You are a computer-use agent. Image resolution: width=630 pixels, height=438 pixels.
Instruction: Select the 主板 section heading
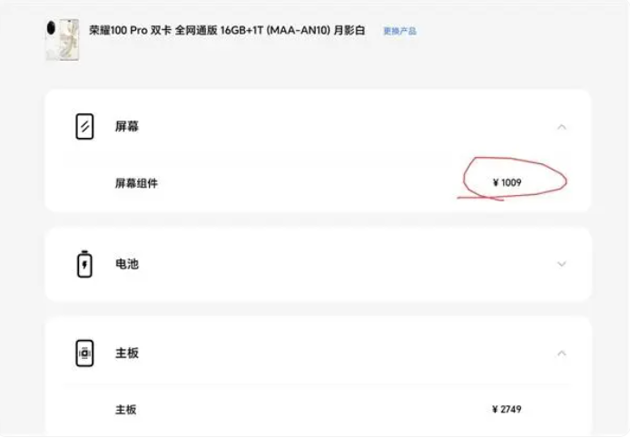(126, 354)
